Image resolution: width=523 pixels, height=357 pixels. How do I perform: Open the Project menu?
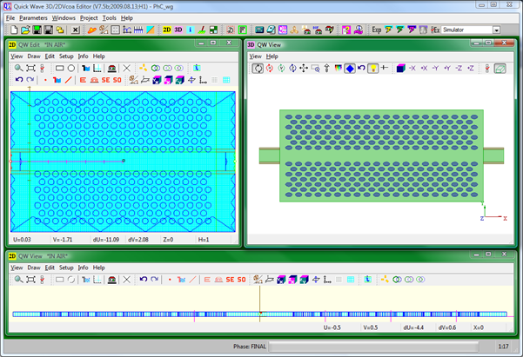[88, 17]
